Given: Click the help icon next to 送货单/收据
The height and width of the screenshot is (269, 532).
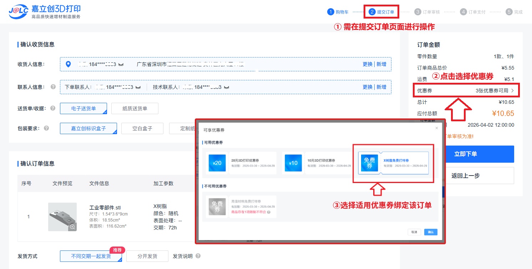Looking at the screenshot, I should pyautogui.click(x=53, y=108).
